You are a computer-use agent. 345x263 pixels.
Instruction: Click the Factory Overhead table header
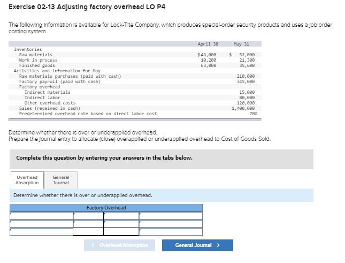[x=106, y=208]
